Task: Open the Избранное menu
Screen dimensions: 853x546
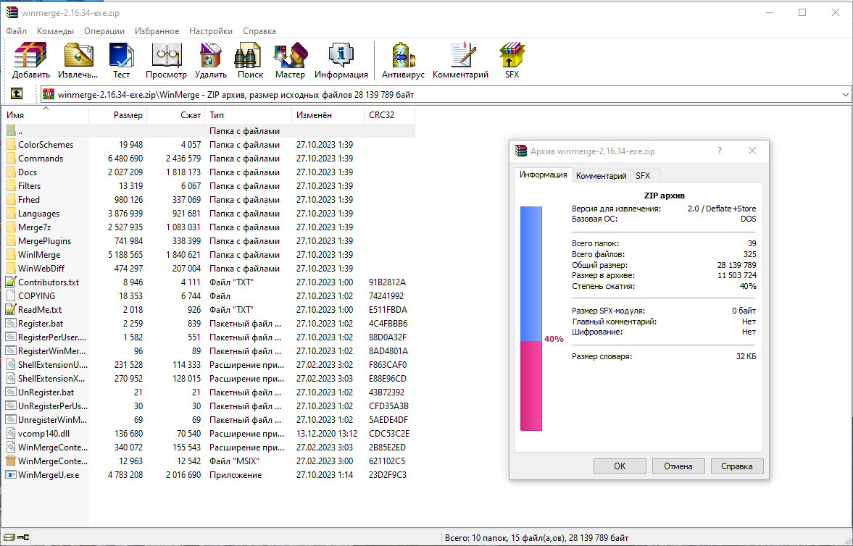Action: click(157, 31)
